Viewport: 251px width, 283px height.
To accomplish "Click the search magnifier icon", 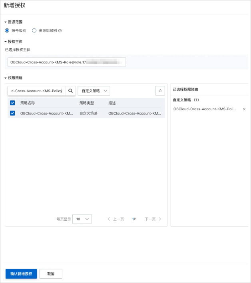I will (x=70, y=91).
